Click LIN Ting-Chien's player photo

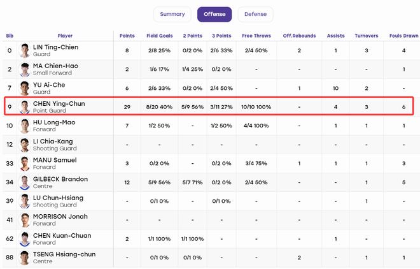pos(25,50)
